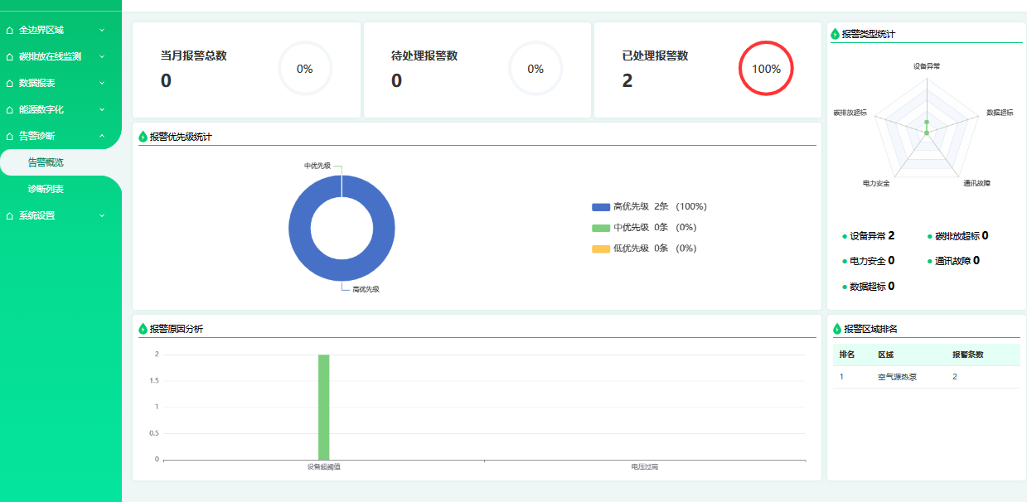This screenshot has width=1027, height=502.
Task: Click the red 100% progress ring
Action: click(766, 69)
